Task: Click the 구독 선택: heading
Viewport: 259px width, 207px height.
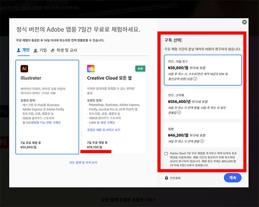Action: pos(173,40)
